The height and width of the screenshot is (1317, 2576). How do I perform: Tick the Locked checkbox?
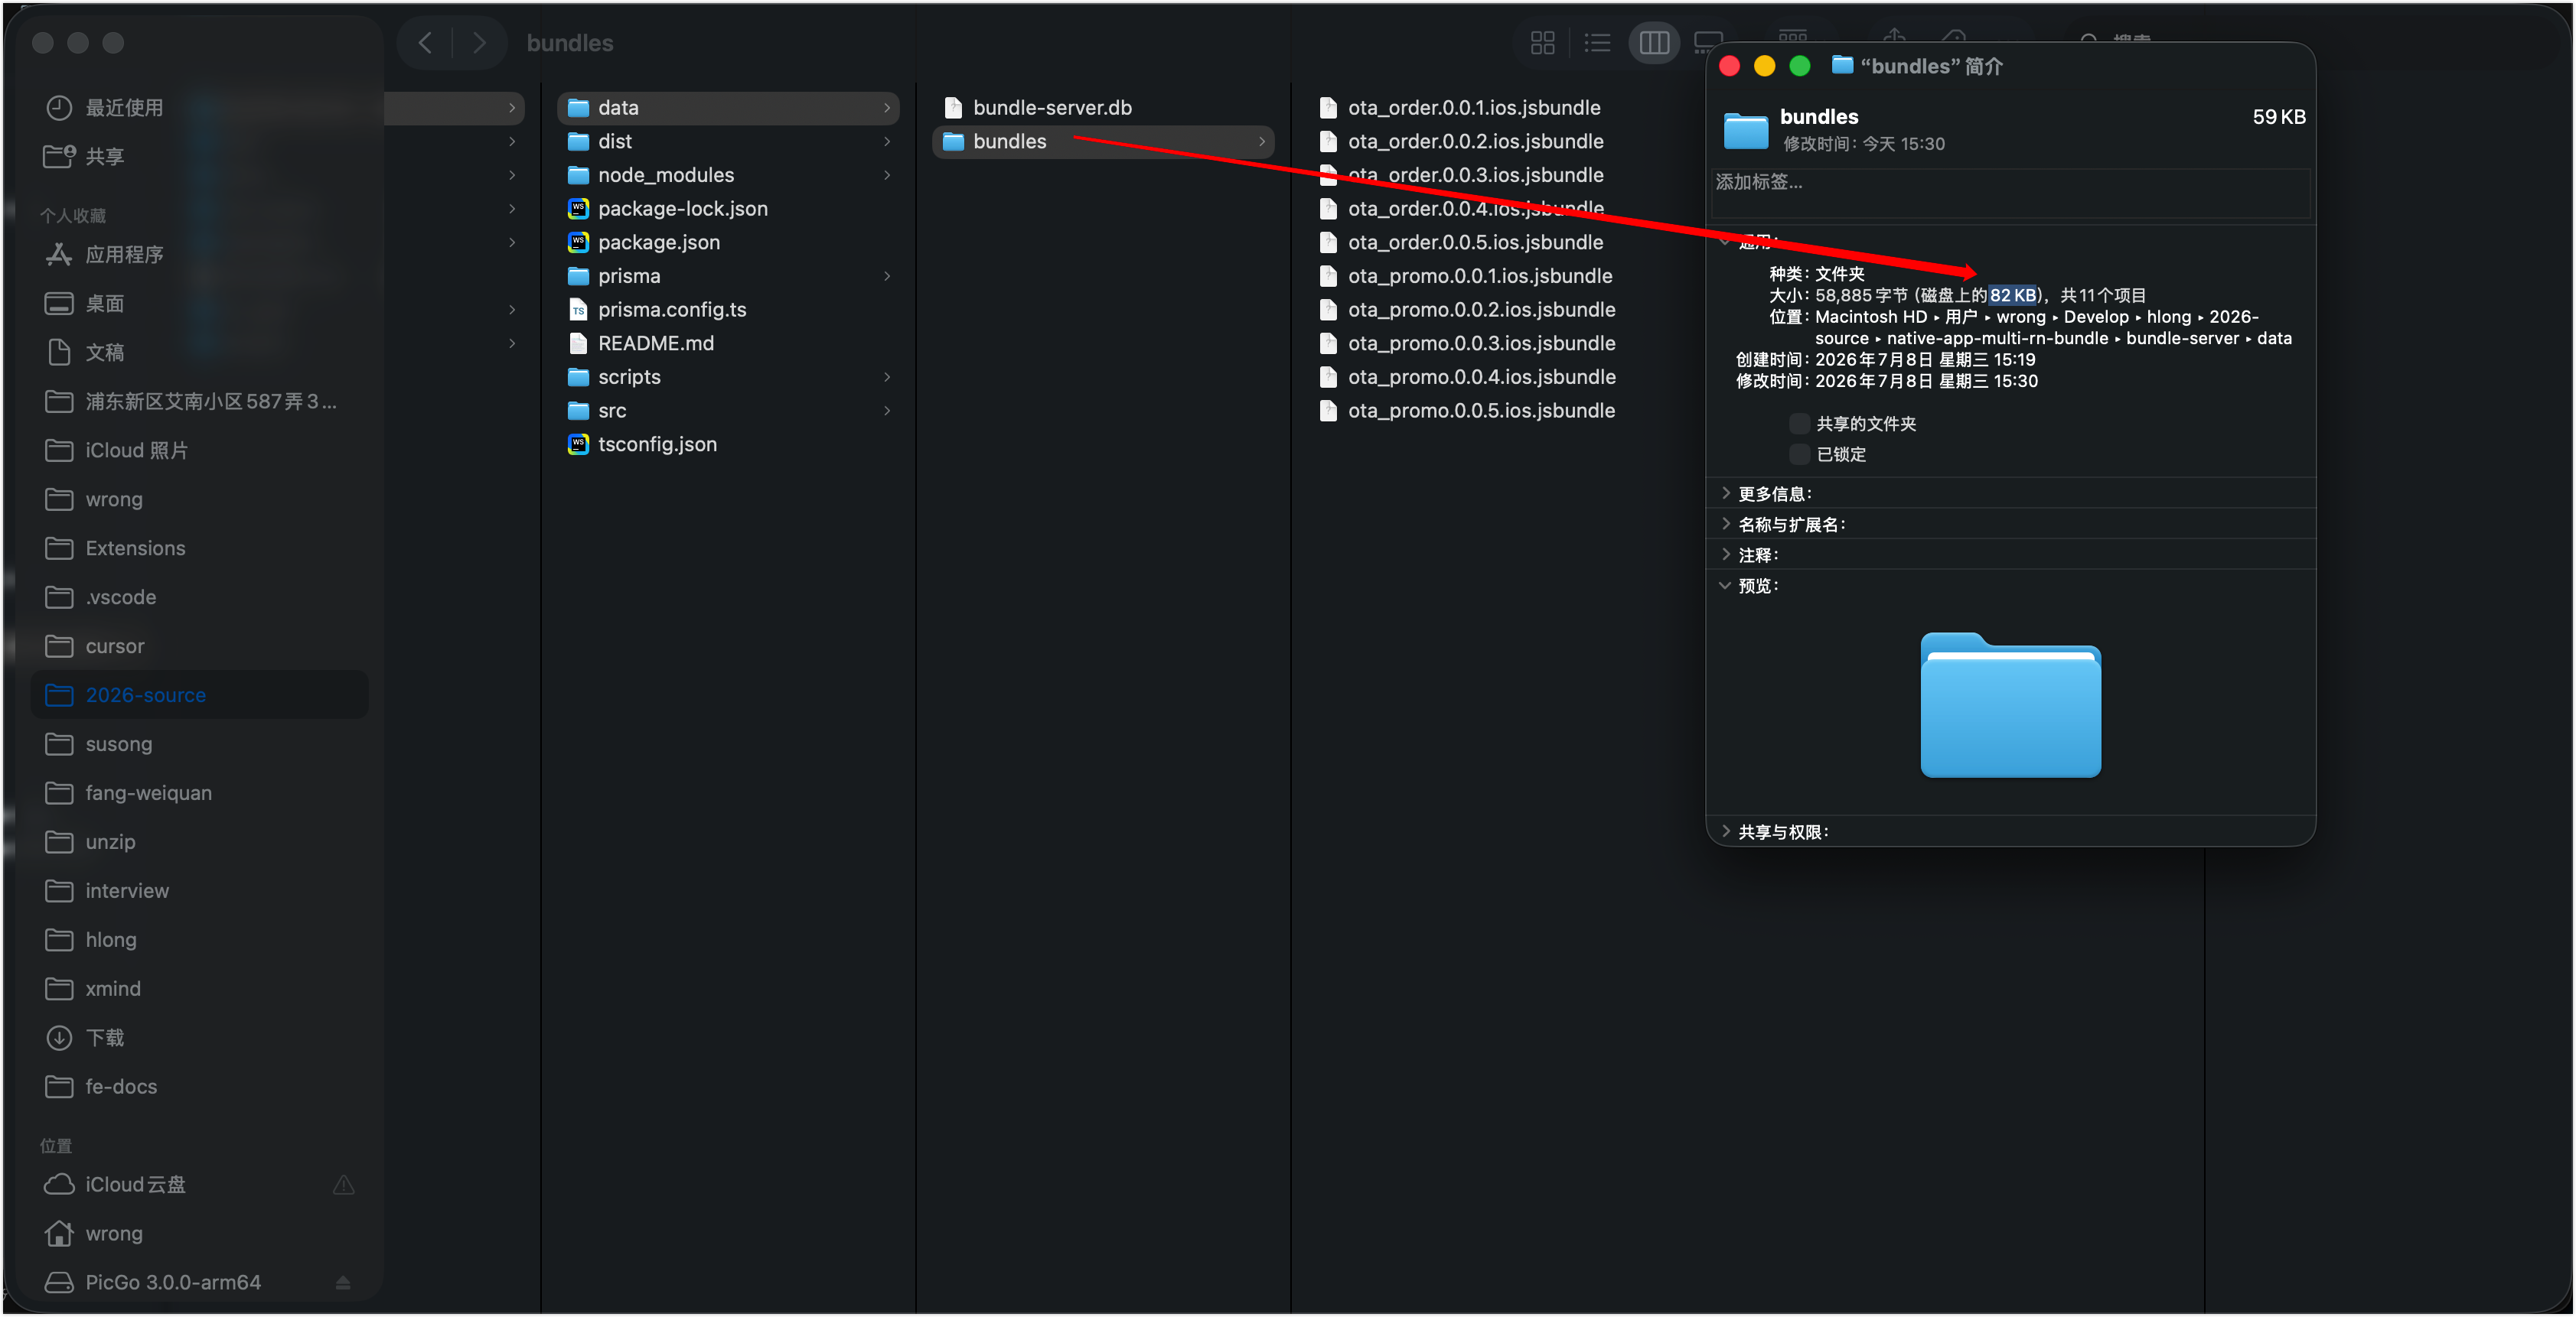tap(1798, 454)
